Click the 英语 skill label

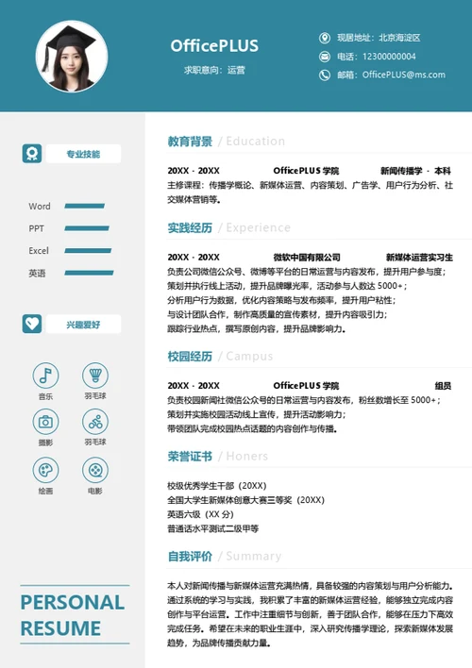pos(37,273)
